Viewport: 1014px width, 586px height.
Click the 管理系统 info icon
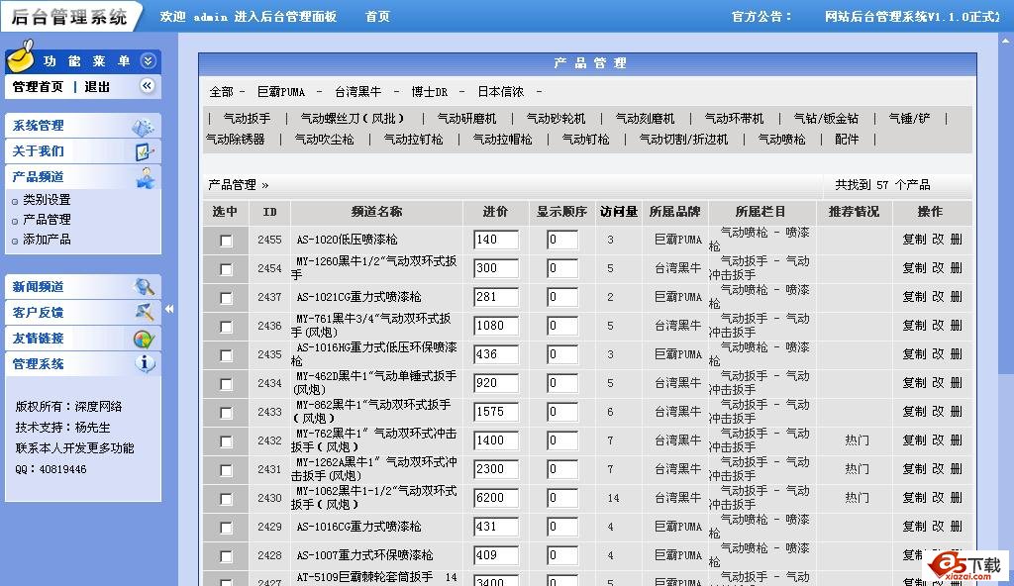click(145, 363)
